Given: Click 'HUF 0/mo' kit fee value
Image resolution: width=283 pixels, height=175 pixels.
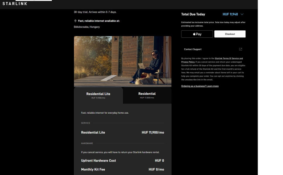Looking at the screenshot, I should tap(156, 169).
